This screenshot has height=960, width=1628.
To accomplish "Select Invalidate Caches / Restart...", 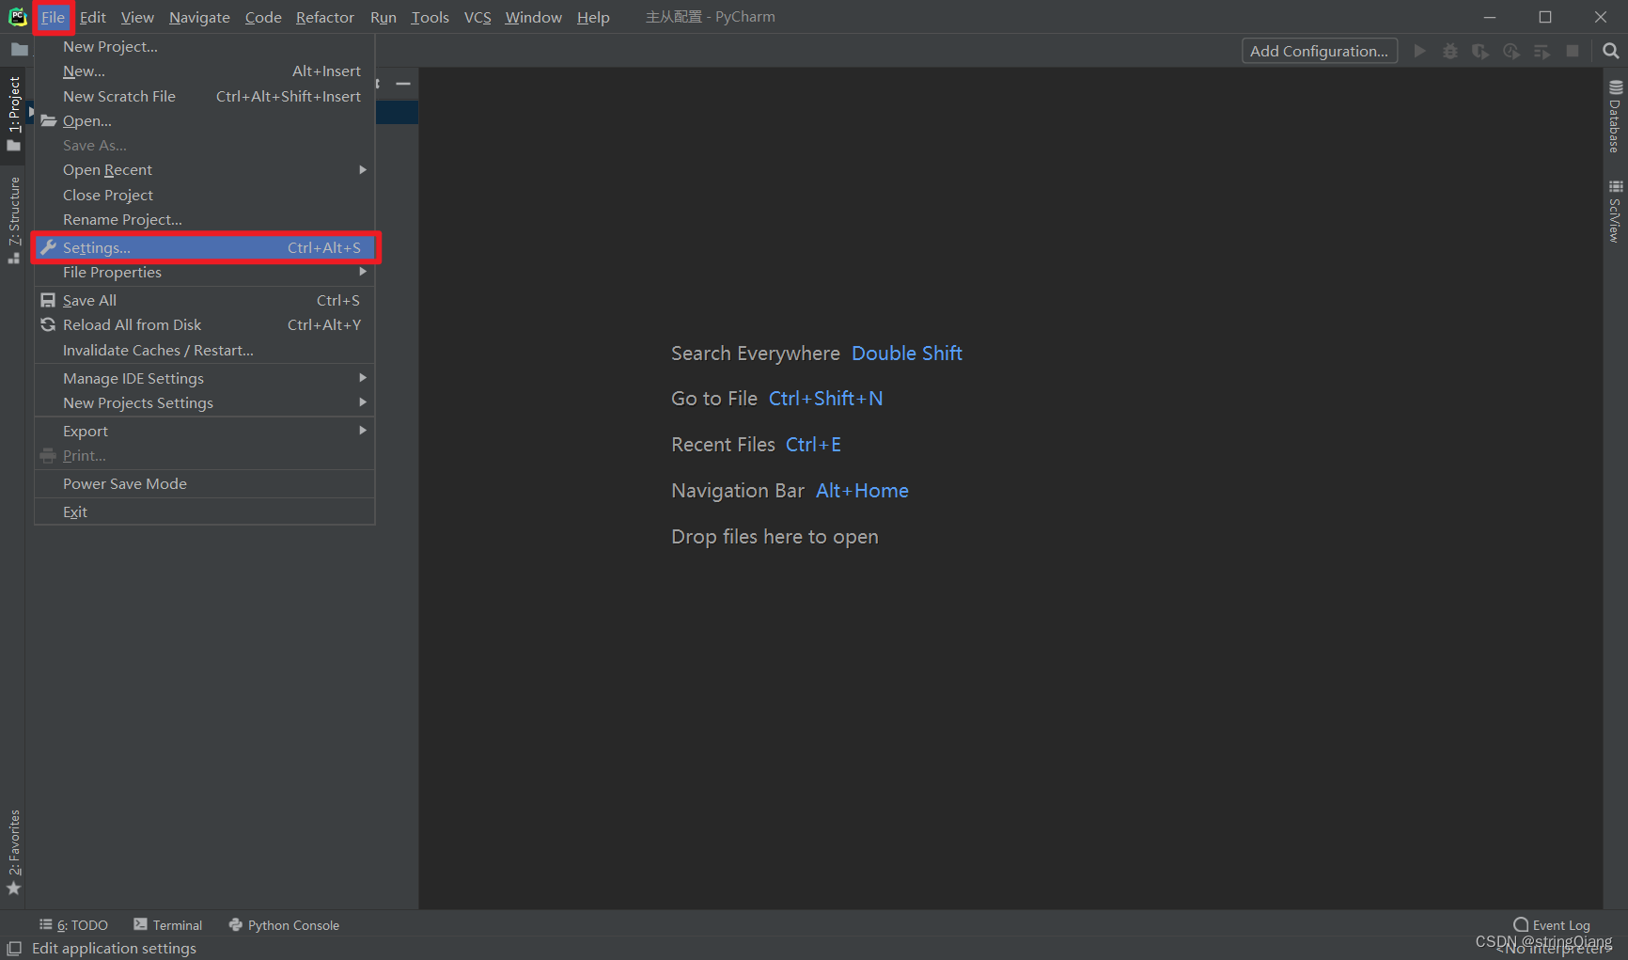I will coord(205,350).
